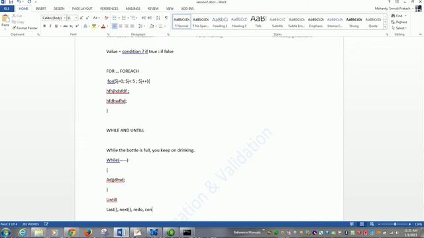The height and width of the screenshot is (238, 424).
Task: Decrease paragraph indent
Action: (x=144, y=18)
